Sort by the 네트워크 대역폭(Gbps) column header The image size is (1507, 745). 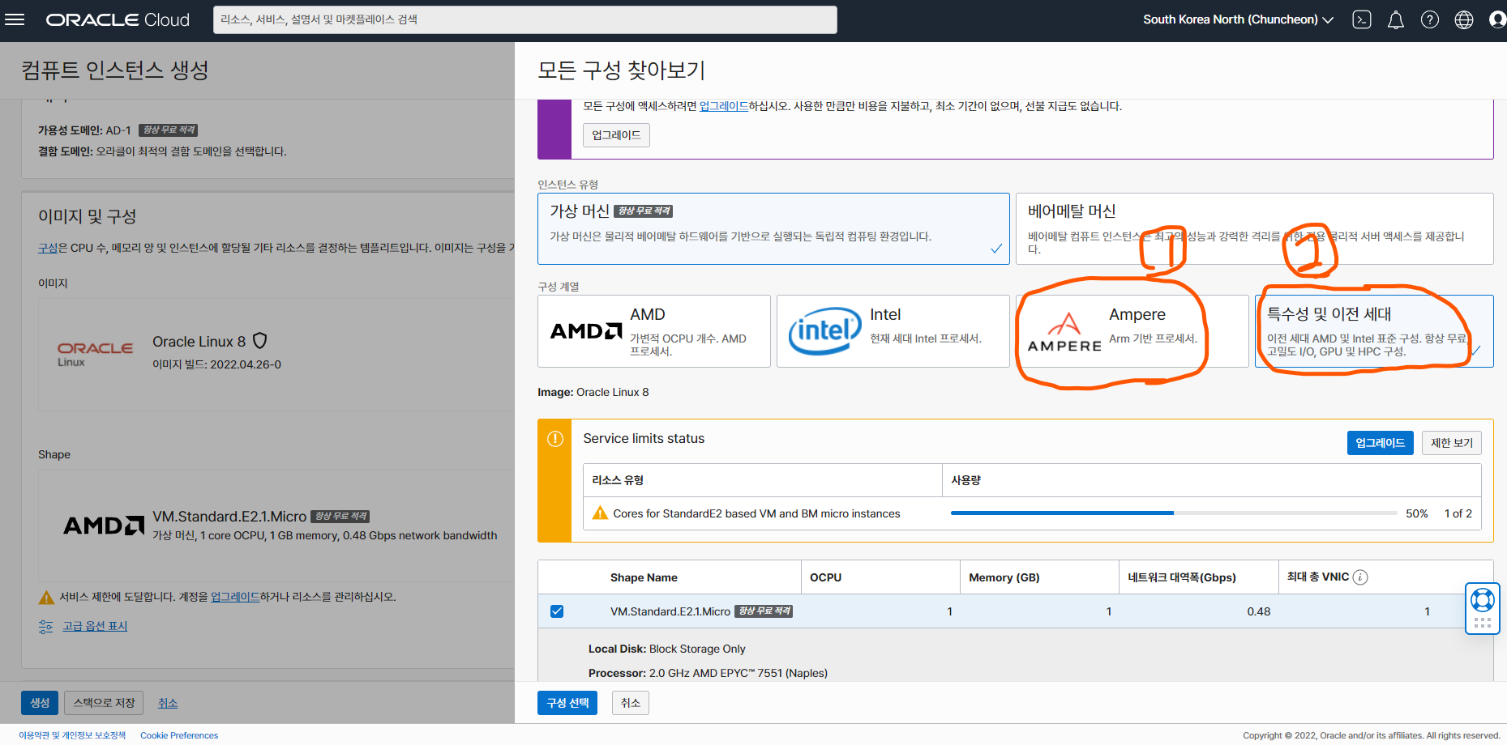click(1182, 577)
